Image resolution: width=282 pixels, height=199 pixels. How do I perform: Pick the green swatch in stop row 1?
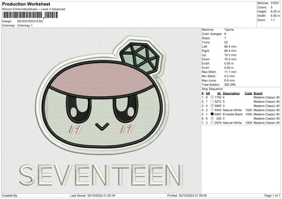pos(212,97)
